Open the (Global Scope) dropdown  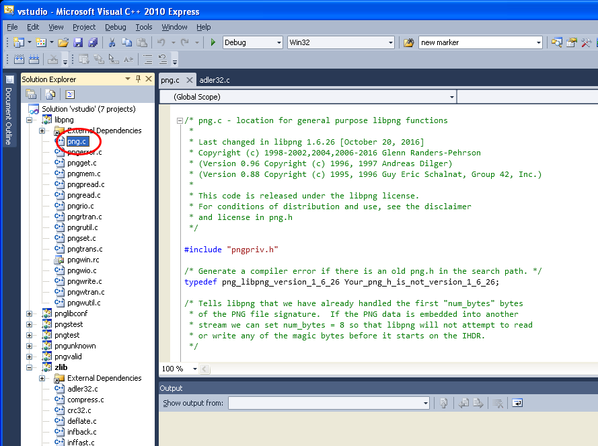click(x=451, y=97)
